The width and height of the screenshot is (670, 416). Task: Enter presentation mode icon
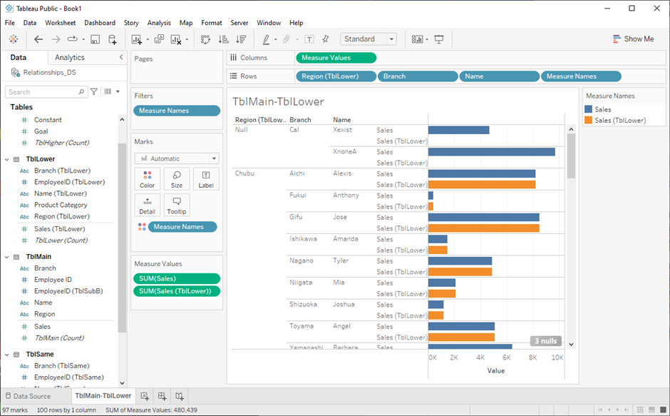point(439,39)
